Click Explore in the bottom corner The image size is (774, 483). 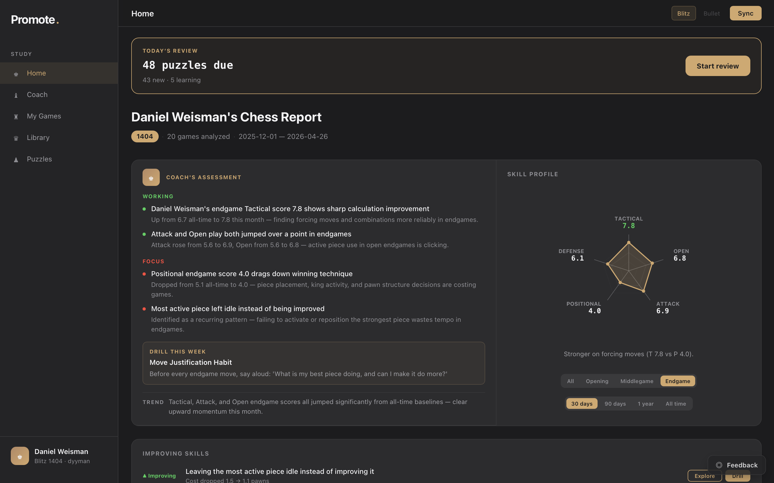pyautogui.click(x=705, y=476)
